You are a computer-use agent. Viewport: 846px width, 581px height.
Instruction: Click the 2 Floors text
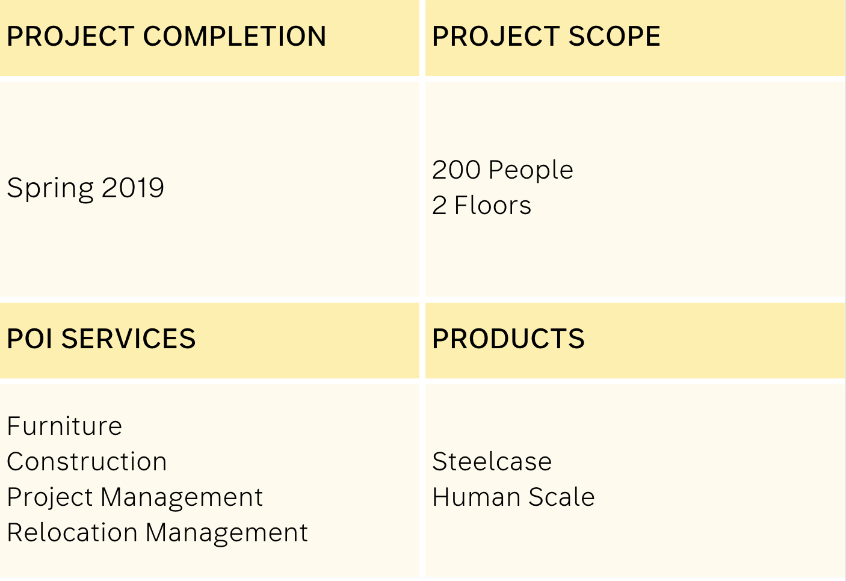click(481, 206)
